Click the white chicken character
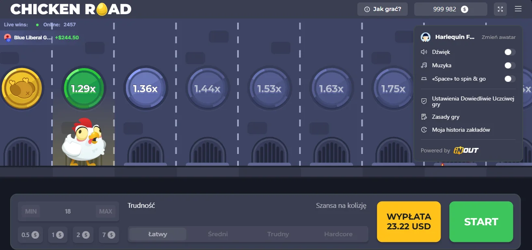532x250 pixels. [x=84, y=142]
